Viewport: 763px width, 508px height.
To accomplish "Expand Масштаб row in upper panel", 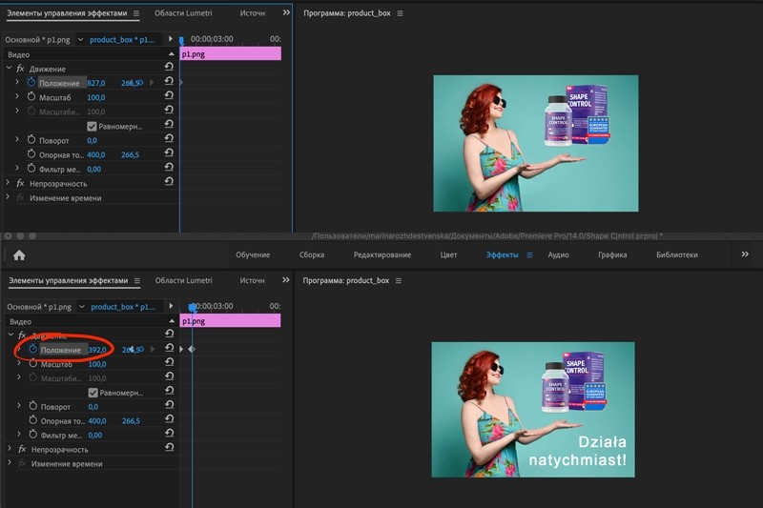I will (x=17, y=96).
